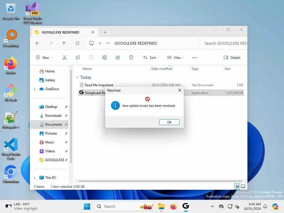
Task: Switch to large thumbnails view icon in status bar
Action: [243, 186]
